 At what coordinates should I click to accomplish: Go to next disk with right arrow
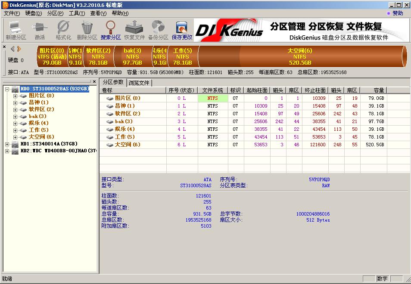coord(19,49)
